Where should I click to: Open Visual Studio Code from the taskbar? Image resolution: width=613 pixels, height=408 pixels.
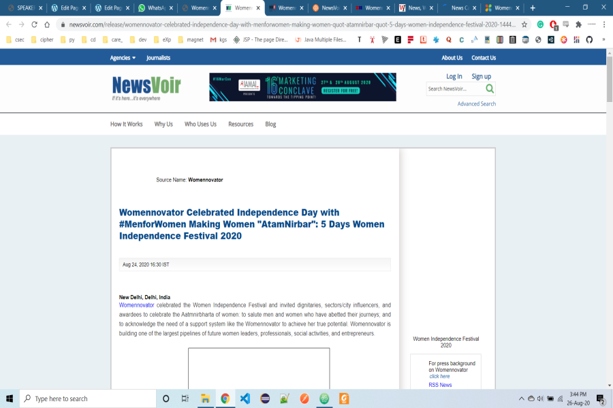pos(245,398)
